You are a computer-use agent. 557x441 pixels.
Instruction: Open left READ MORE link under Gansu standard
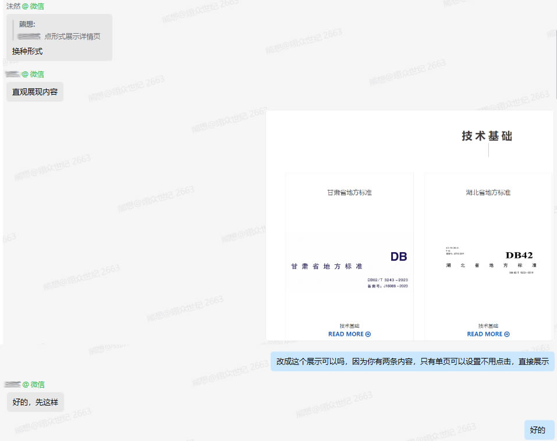point(346,334)
